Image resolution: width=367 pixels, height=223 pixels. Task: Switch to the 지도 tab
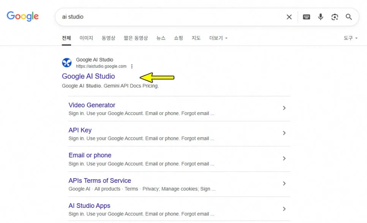pyautogui.click(x=196, y=38)
